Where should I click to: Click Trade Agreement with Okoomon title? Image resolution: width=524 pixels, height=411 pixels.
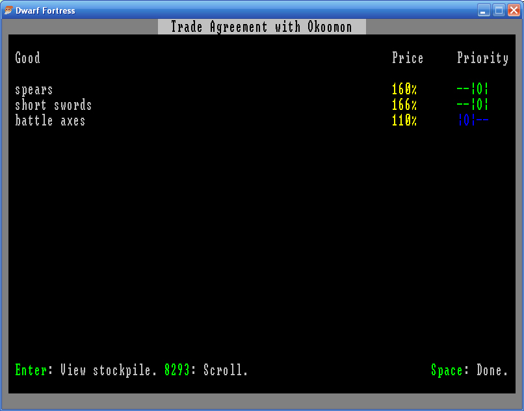coord(261,27)
